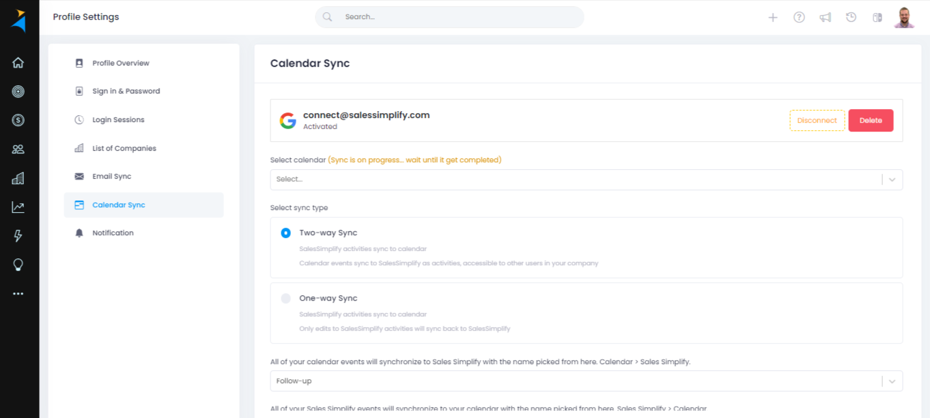Open the Select calendar dropdown
930x418 pixels.
point(587,179)
